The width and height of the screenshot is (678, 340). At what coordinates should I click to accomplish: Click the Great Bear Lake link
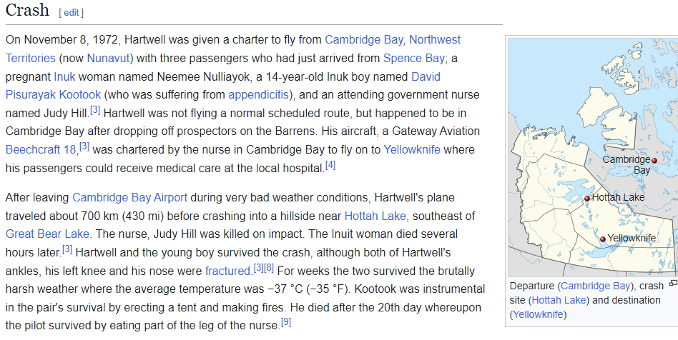coord(47,234)
